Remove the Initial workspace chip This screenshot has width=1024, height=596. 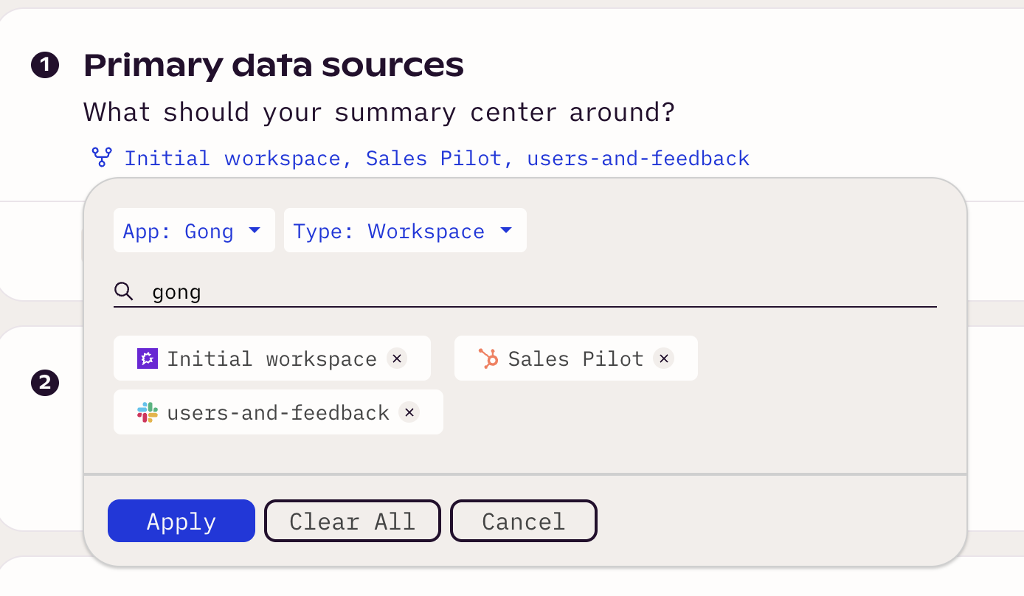pos(396,358)
